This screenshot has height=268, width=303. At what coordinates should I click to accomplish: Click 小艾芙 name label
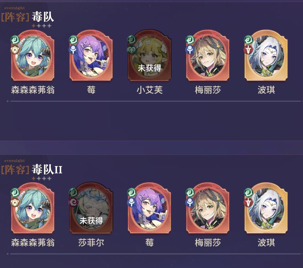pyautogui.click(x=149, y=90)
